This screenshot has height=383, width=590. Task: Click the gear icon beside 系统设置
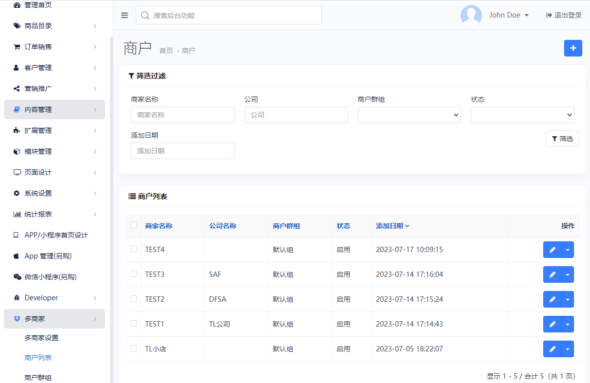coord(17,193)
